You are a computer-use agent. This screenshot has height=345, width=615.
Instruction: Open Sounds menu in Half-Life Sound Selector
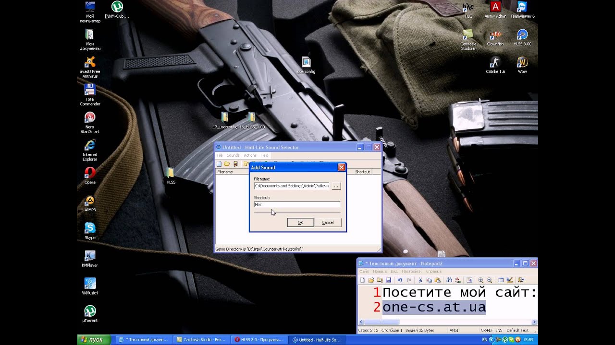233,155
